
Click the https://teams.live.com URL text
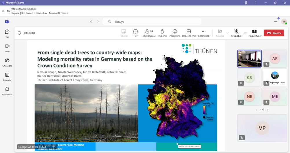[23, 9]
